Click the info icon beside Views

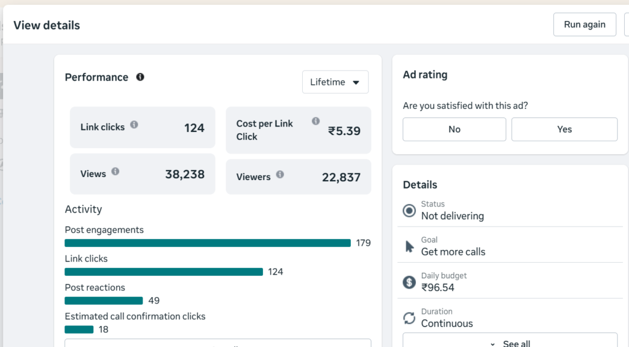point(115,171)
